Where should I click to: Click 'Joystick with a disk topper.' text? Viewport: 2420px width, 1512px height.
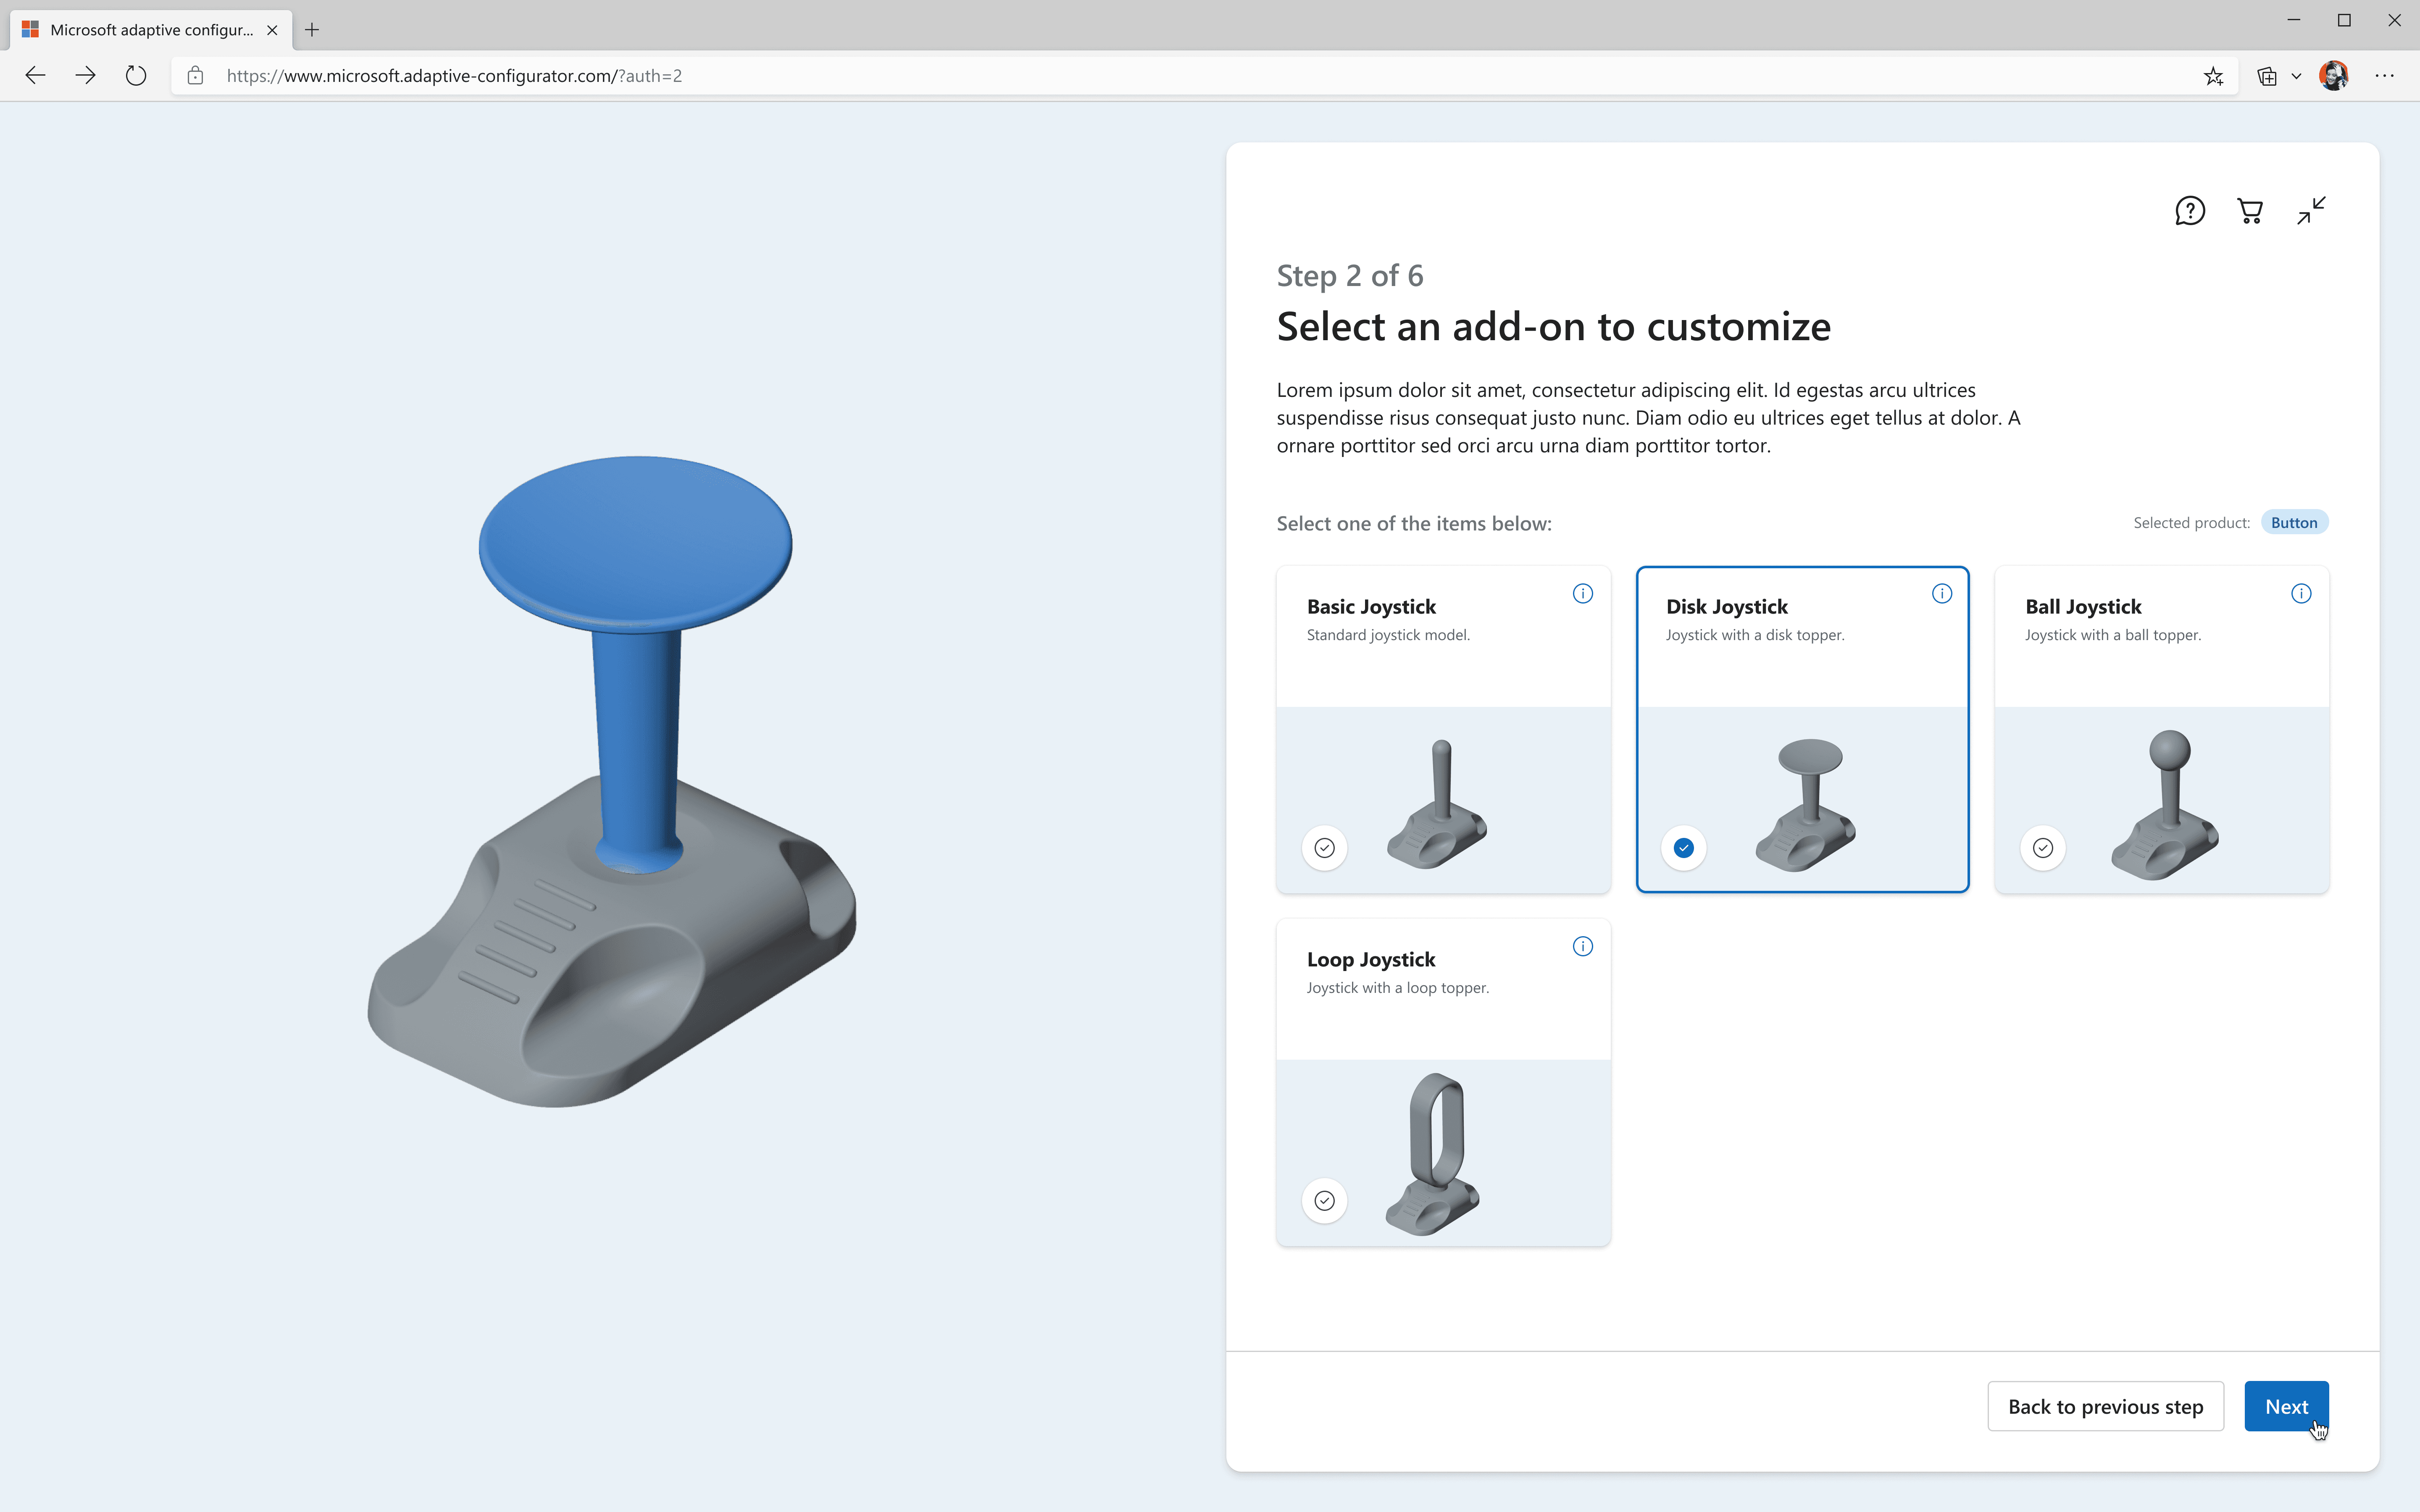click(1755, 635)
